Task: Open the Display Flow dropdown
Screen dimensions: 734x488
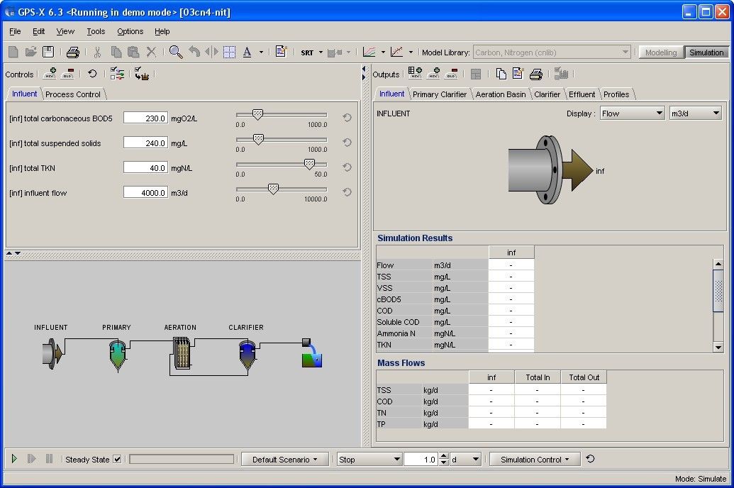Action: tap(633, 113)
